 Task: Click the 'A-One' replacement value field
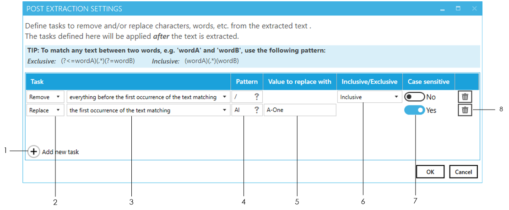[x=300, y=110]
